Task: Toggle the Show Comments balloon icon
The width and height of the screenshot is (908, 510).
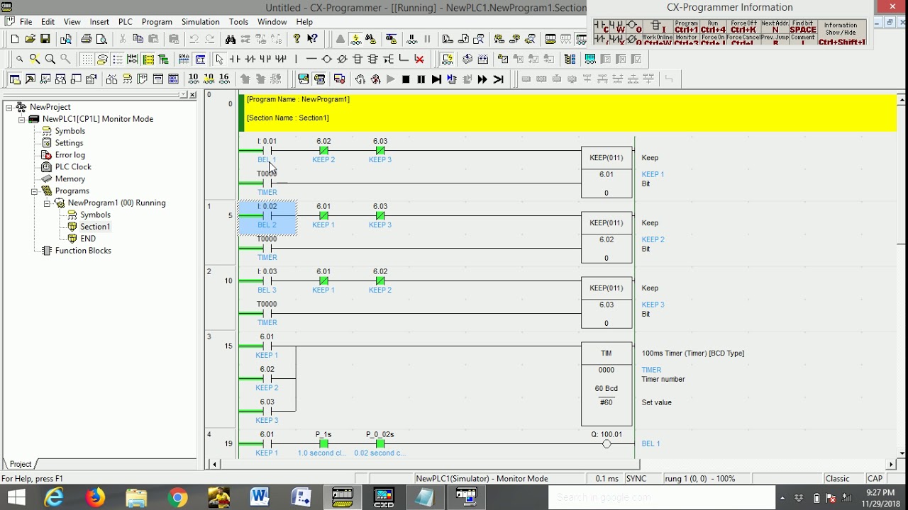Action: (x=102, y=59)
